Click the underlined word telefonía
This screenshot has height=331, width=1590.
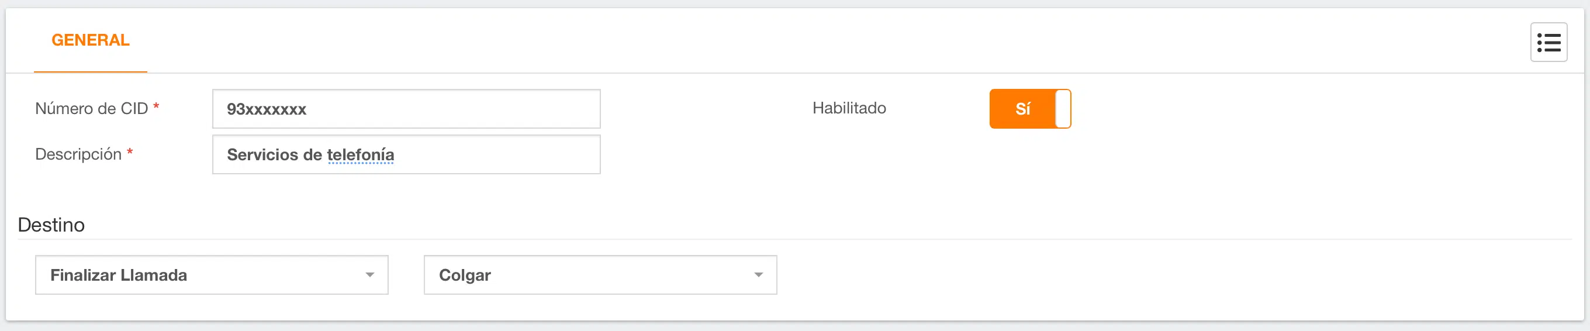(361, 155)
